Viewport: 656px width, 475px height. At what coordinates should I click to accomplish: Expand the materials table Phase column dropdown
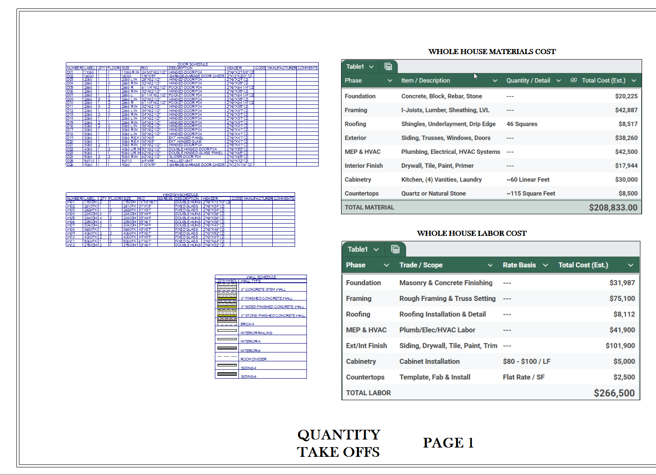pyautogui.click(x=390, y=81)
